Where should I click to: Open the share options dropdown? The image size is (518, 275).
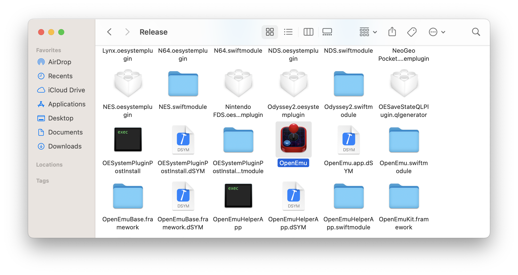(x=392, y=32)
